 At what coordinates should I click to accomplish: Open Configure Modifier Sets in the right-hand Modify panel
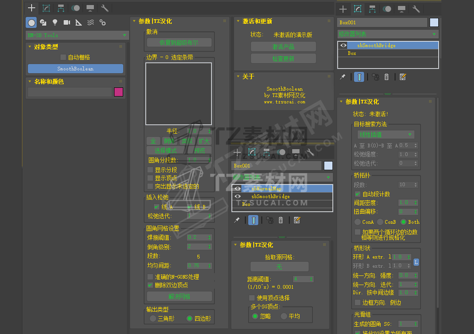point(403,77)
